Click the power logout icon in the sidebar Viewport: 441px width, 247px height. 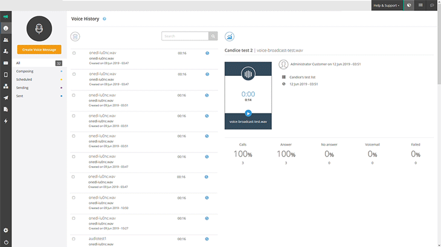click(x=6, y=242)
